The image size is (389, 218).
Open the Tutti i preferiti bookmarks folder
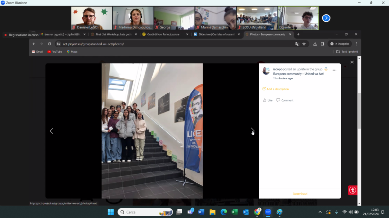pyautogui.click(x=347, y=51)
